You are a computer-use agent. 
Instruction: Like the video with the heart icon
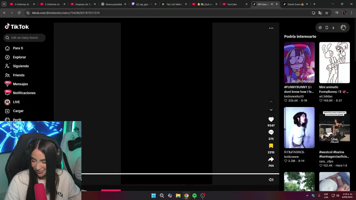271,119
